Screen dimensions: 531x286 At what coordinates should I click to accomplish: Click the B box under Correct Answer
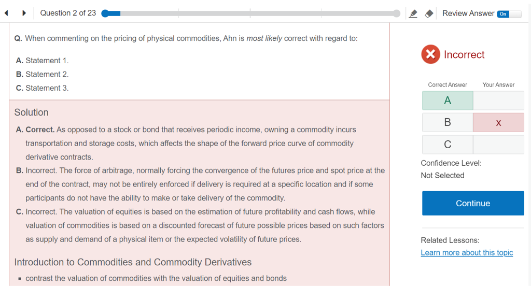448,123
